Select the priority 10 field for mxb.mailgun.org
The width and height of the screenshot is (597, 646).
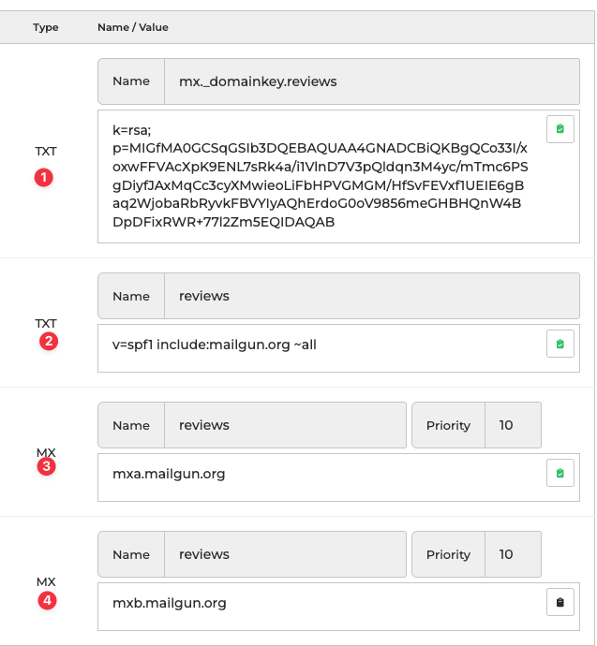[x=512, y=554]
